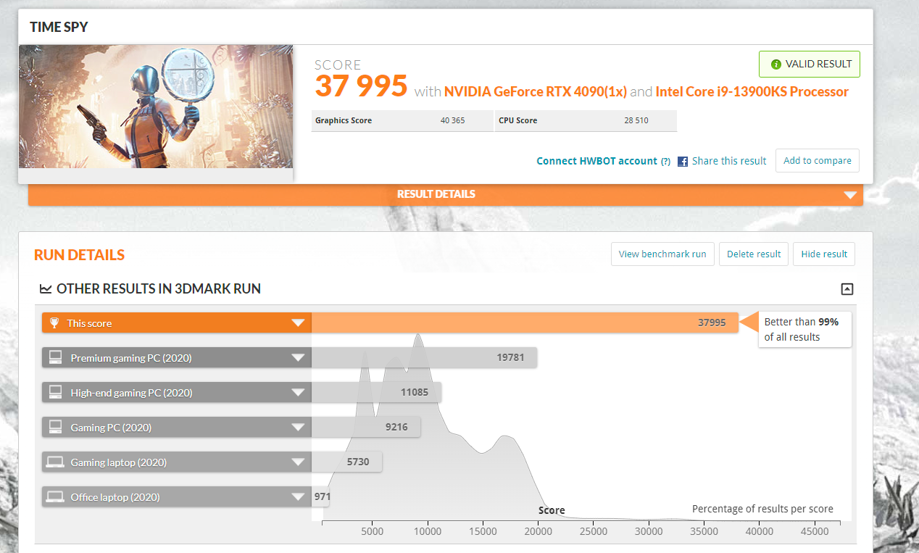Follow the Connect HWBOT account link

tap(596, 162)
